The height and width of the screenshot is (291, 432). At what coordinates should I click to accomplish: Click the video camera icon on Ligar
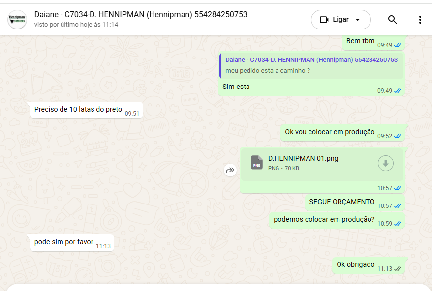324,20
